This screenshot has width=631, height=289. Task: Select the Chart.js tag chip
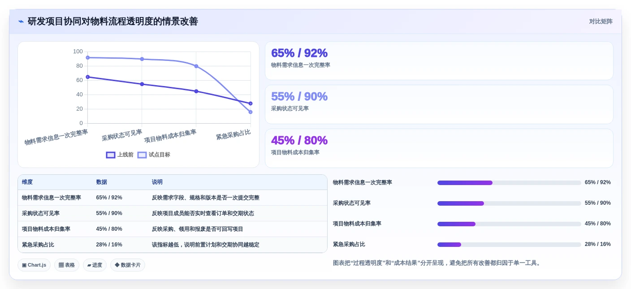click(x=34, y=265)
